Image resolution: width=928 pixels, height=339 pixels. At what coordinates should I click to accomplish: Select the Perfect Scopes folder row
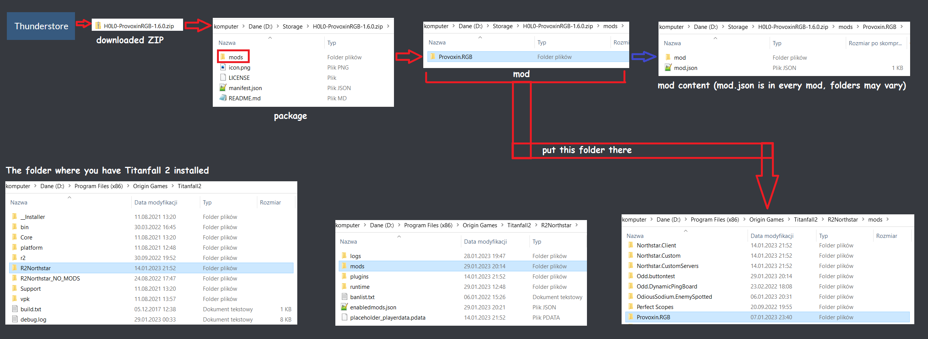point(767,307)
